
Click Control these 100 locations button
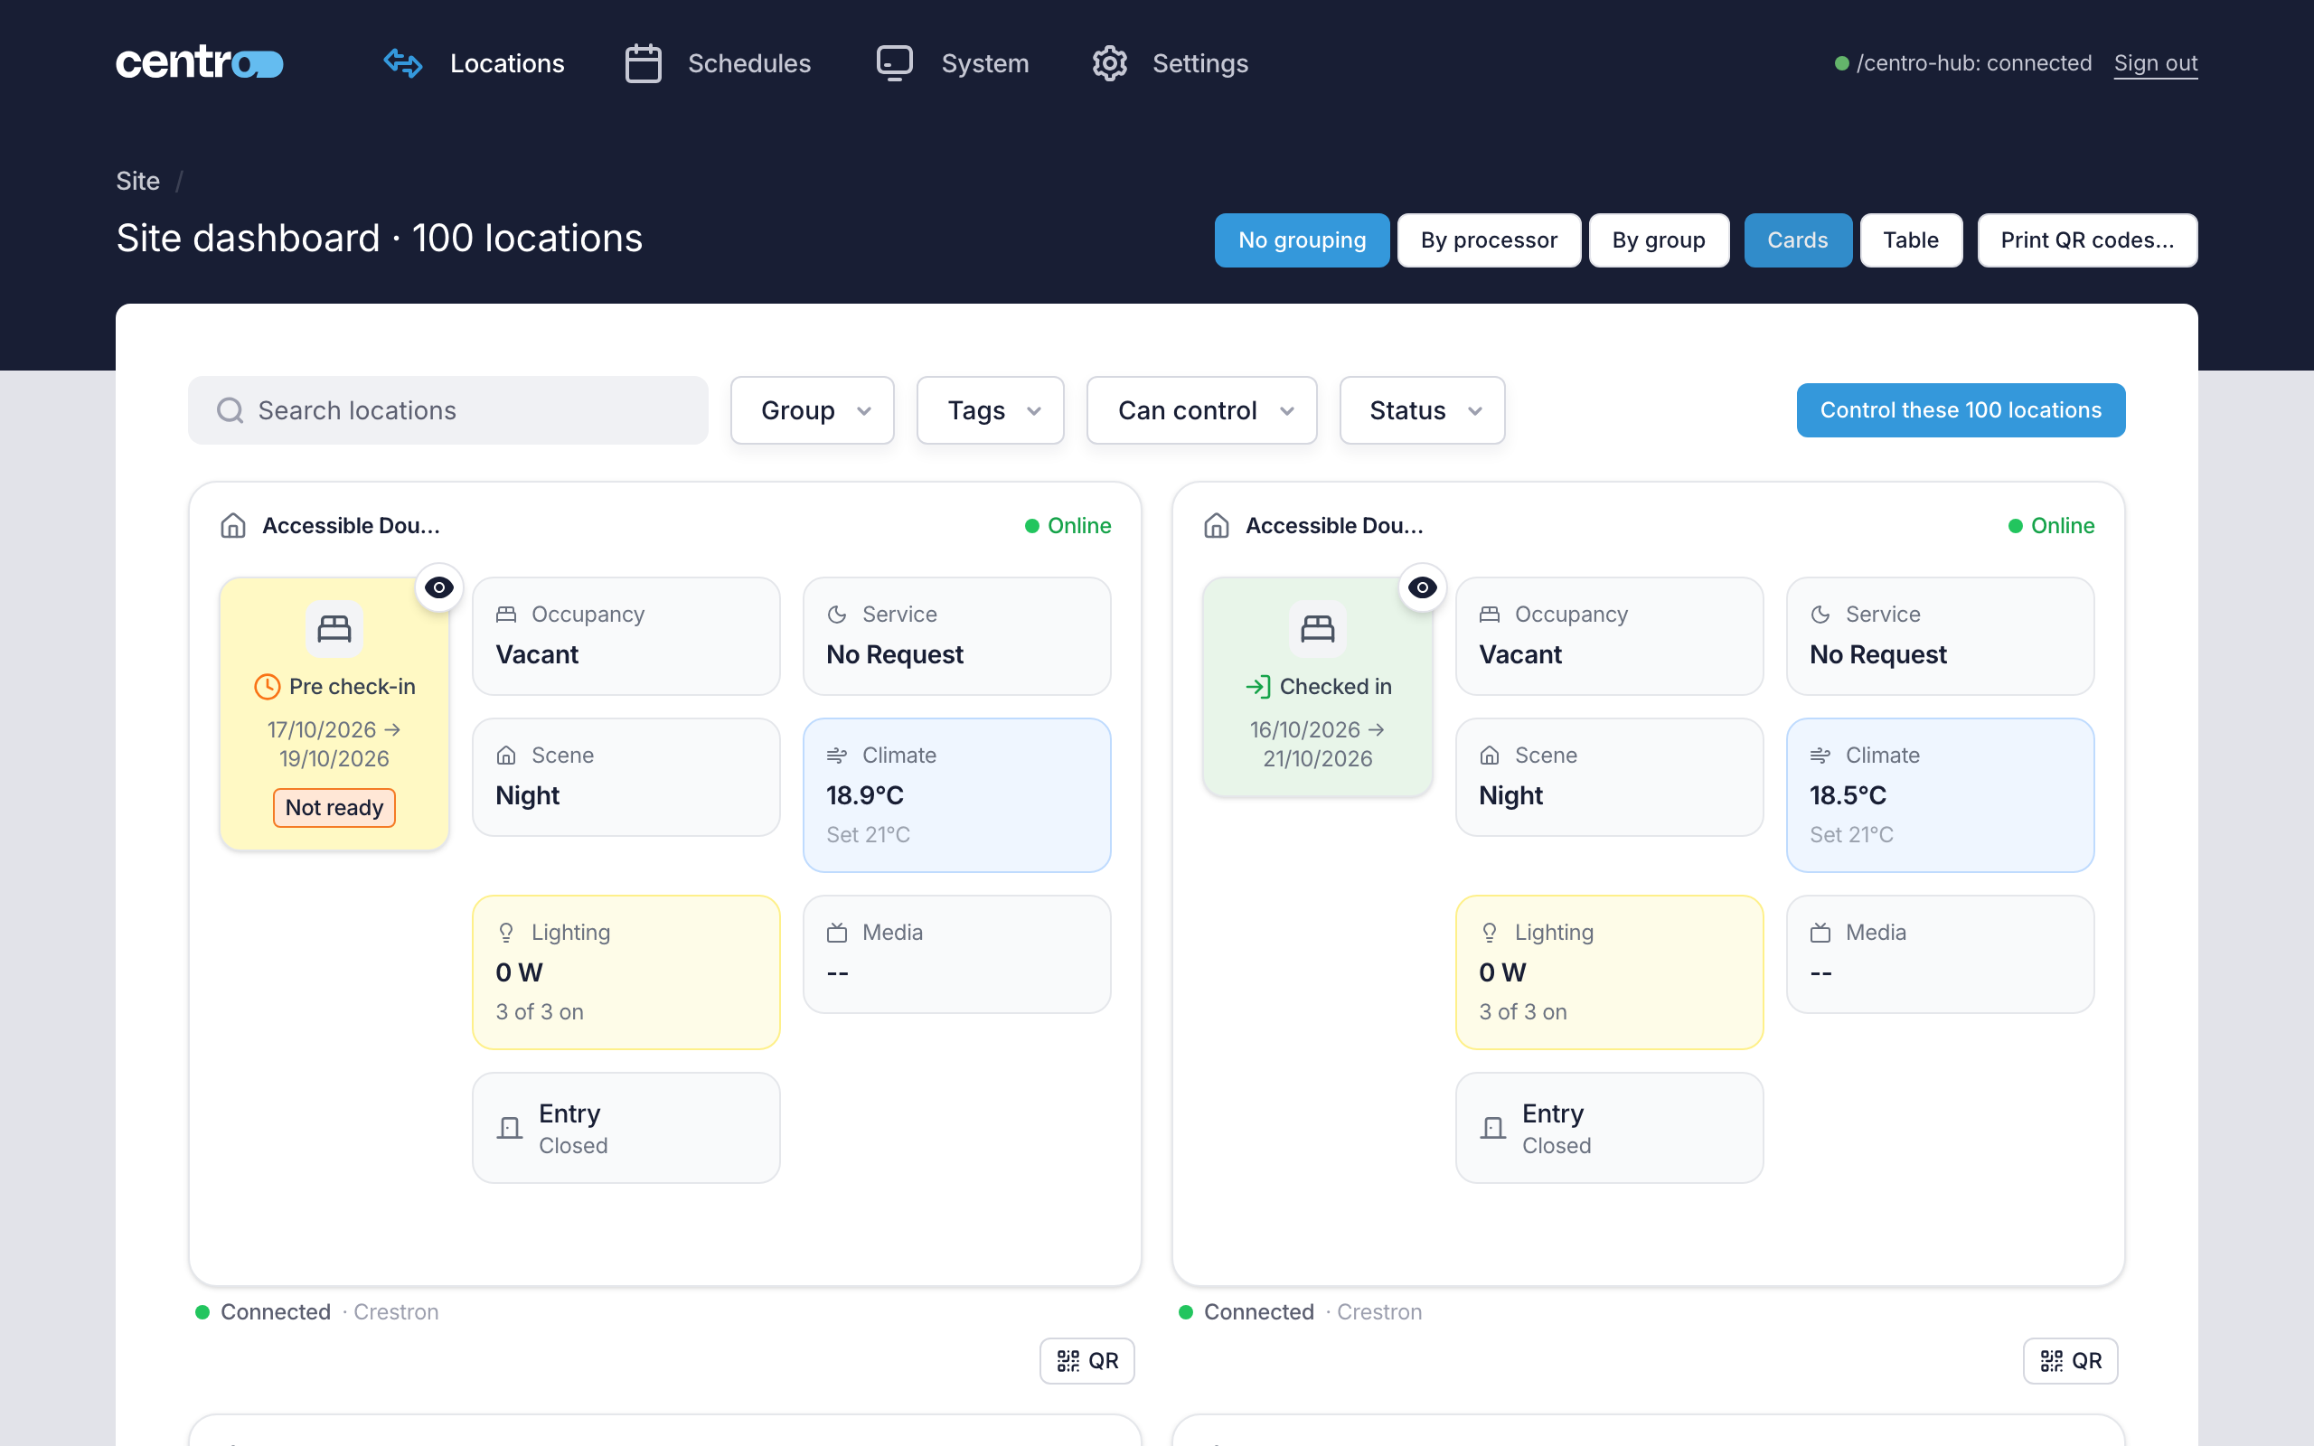tap(1961, 410)
